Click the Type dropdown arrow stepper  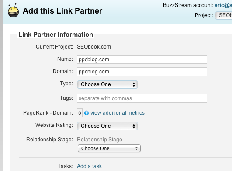[134, 84]
